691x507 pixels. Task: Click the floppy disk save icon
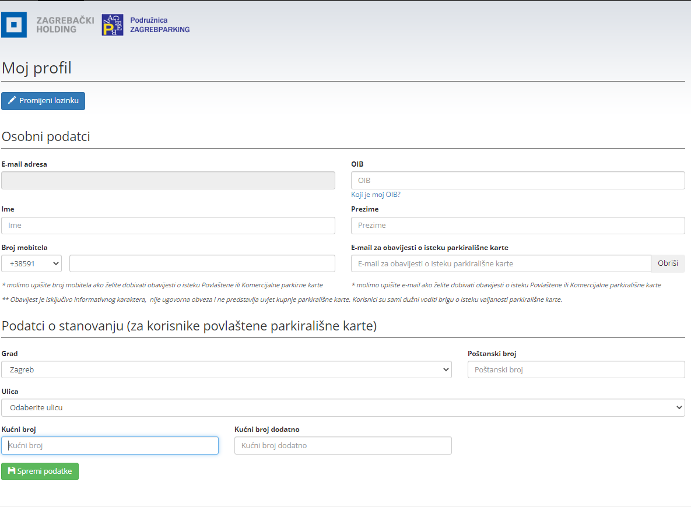(12, 471)
